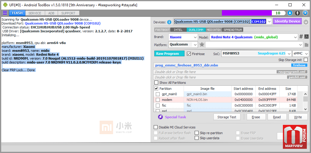The width and height of the screenshot is (311, 153).
Task: Select the INTEL mode tab
Action: (178, 30)
